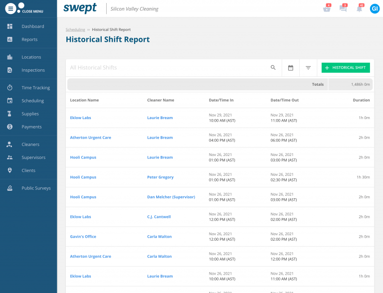This screenshot has width=383, height=293.
Task: Open Eklow Labs link in C.J. Cantwell row
Action: click(x=80, y=217)
